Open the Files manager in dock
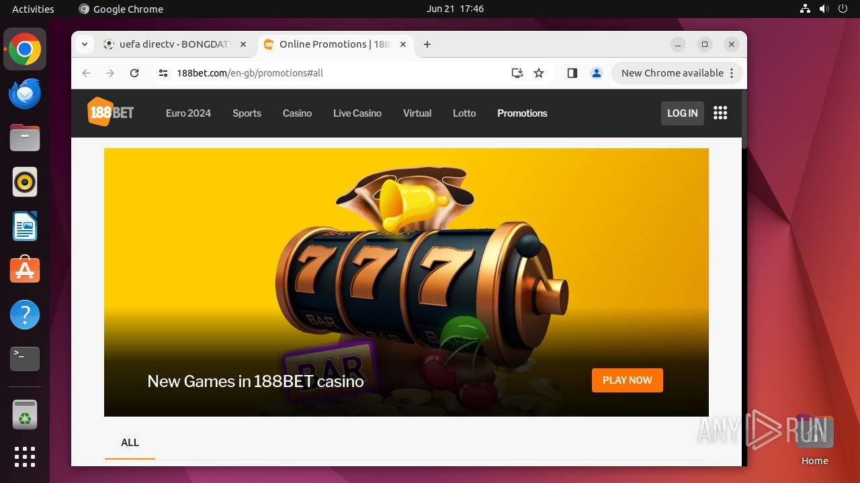860x483 pixels. pyautogui.click(x=25, y=138)
